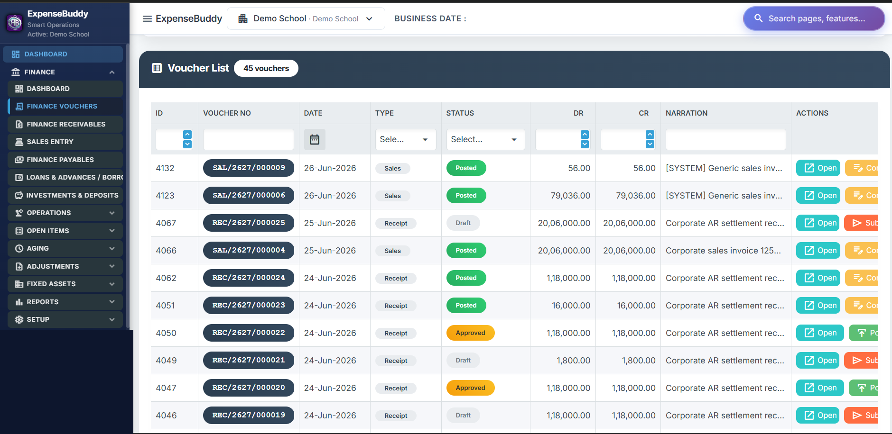Open voucher 4046 with Open button
This screenshot has width=892, height=434.
pyautogui.click(x=818, y=415)
